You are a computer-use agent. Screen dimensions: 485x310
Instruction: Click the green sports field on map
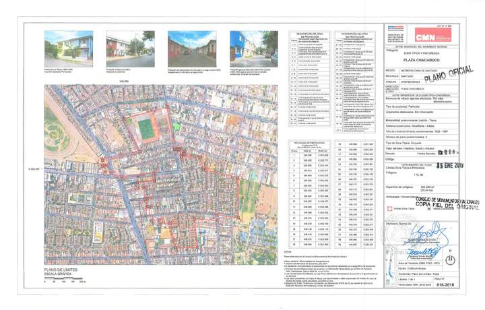click(x=147, y=130)
